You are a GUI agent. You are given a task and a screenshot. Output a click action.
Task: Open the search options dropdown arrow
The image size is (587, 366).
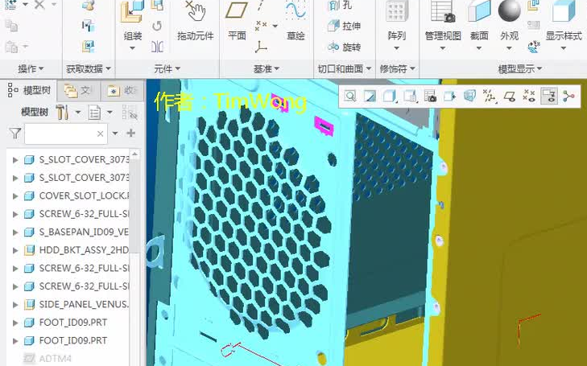115,134
